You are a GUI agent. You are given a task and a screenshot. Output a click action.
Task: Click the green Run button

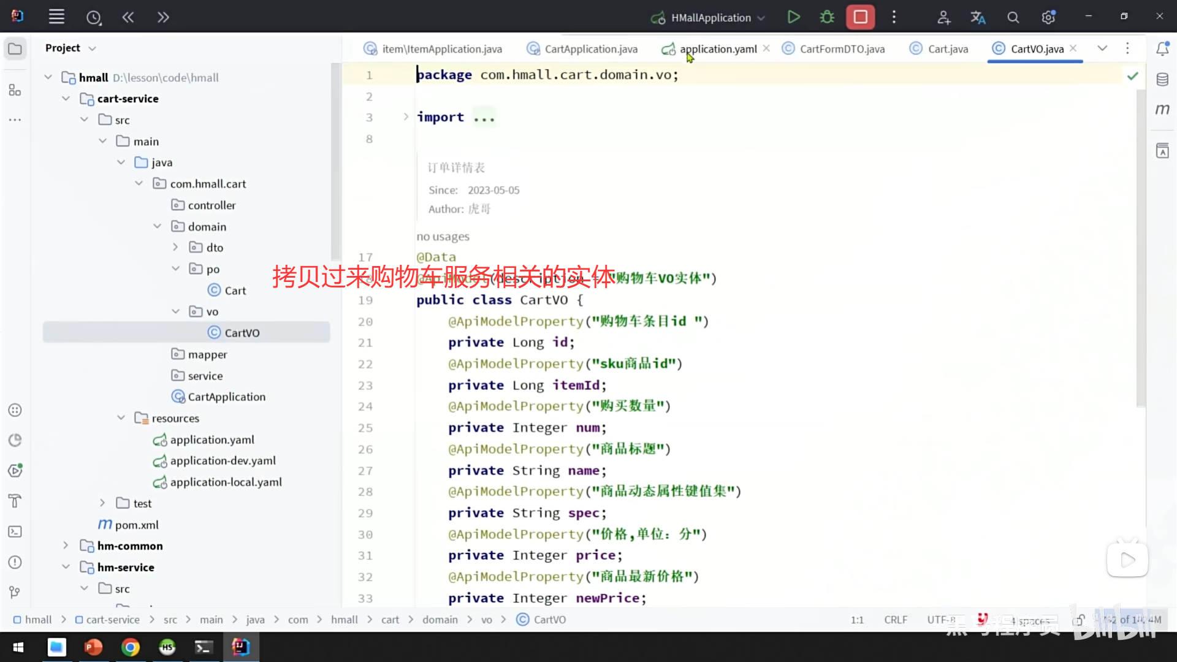click(x=793, y=17)
